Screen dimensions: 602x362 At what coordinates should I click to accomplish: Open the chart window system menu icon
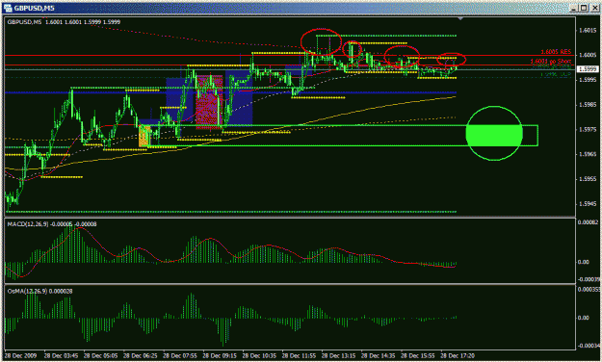click(8, 8)
